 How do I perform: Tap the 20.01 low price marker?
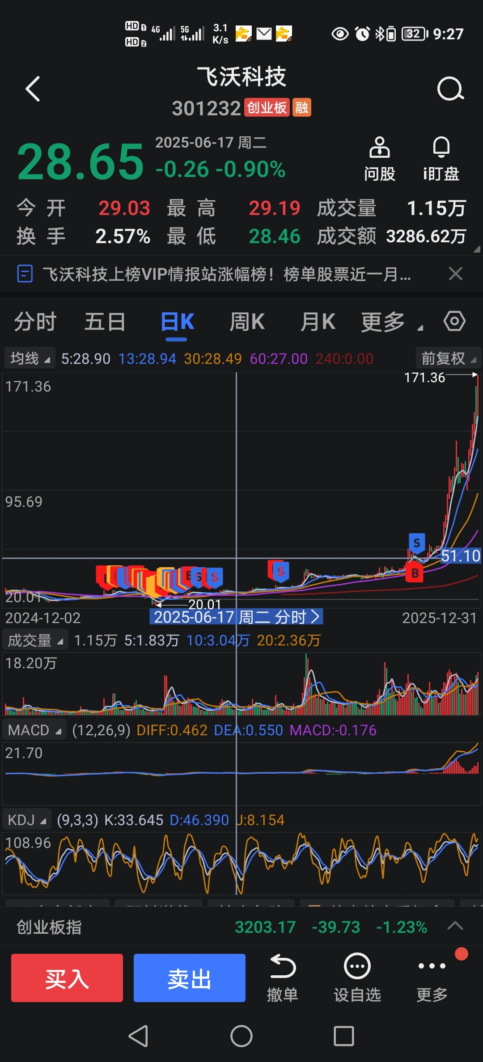point(204,604)
